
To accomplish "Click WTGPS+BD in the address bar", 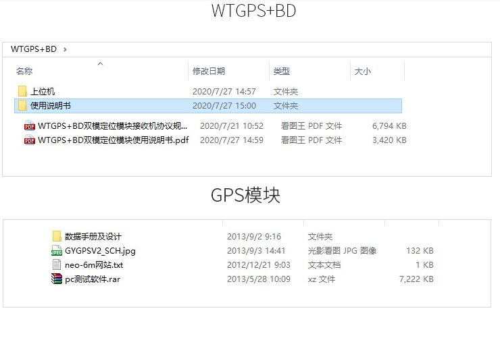I will tap(34, 49).
